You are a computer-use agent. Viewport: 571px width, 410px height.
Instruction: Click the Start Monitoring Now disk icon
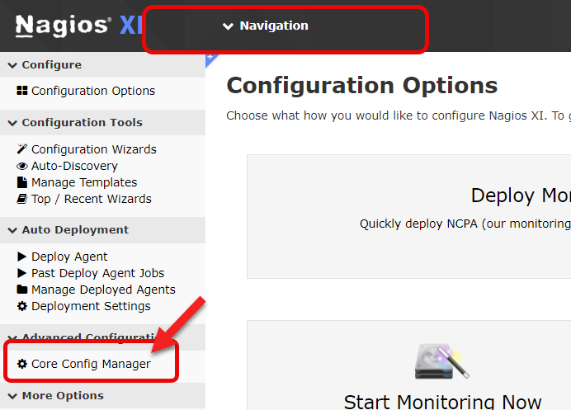pos(441,361)
